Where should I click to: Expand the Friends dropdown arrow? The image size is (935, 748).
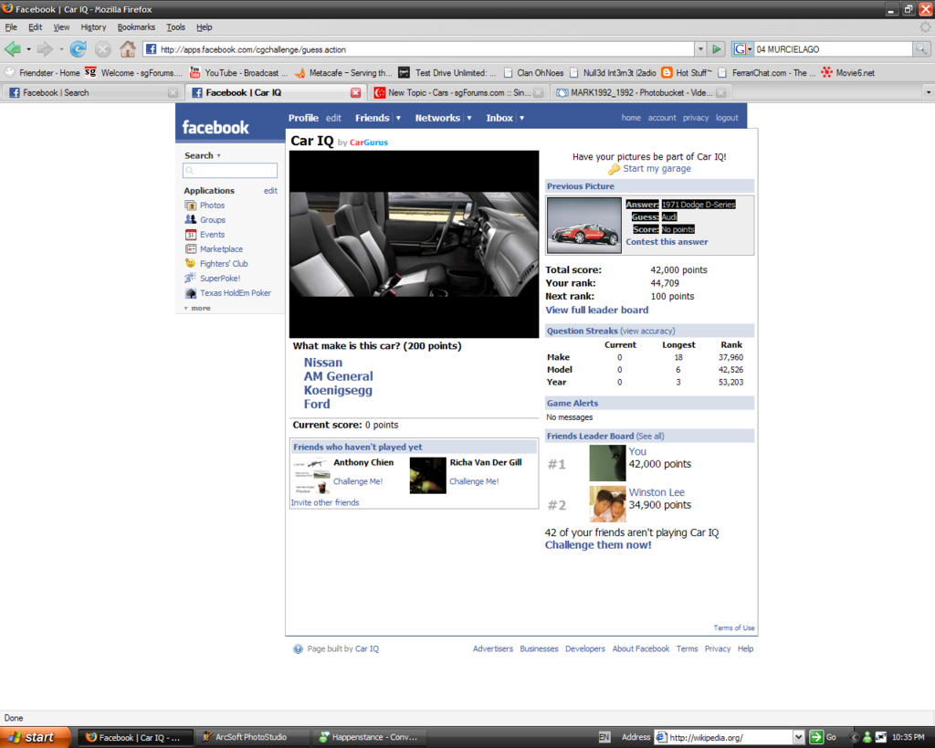(x=398, y=118)
